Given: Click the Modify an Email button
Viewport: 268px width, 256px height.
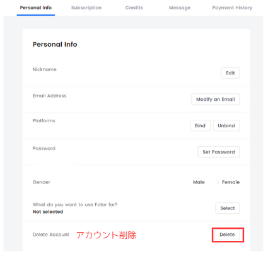Looking at the screenshot, I should tap(216, 99).
